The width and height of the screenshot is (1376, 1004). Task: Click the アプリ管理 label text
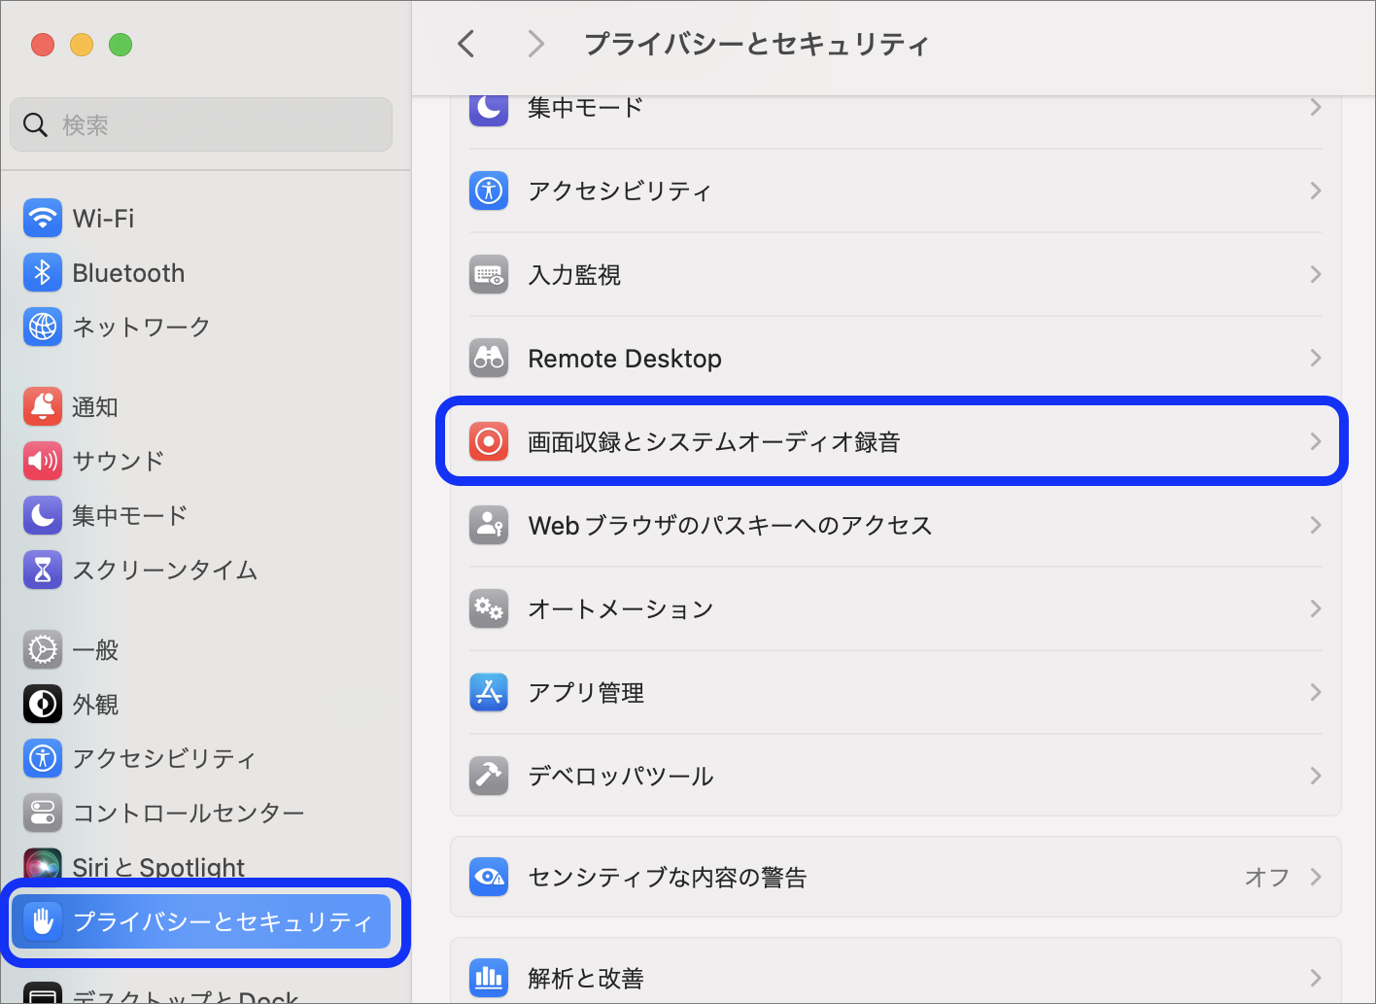point(586,693)
